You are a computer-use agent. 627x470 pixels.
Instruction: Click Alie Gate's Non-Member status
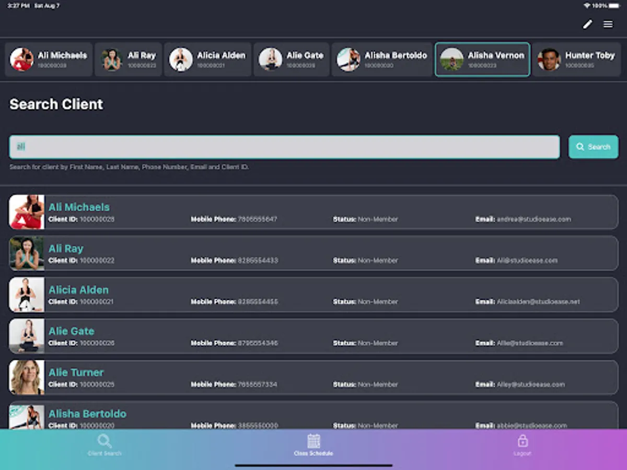[378, 343]
